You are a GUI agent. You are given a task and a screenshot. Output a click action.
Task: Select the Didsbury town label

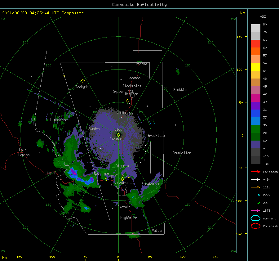click(117, 139)
